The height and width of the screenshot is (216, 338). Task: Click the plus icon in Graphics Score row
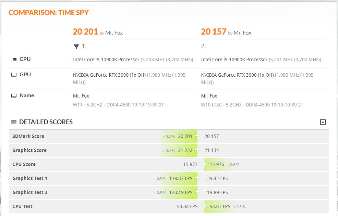click(197, 150)
